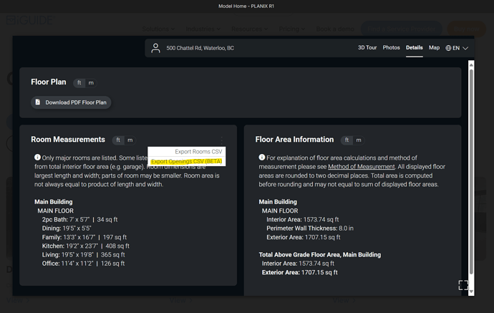Click MAIN FLOOR Exterior Area 1707.15 sq ft
Image resolution: width=494 pixels, height=313 pixels.
(x=304, y=237)
